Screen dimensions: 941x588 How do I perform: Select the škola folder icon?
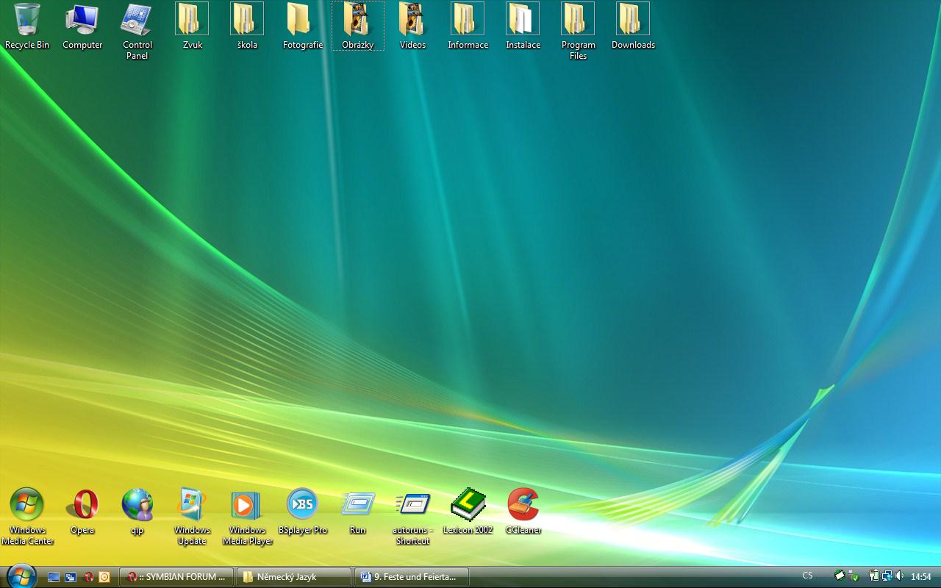click(x=247, y=26)
